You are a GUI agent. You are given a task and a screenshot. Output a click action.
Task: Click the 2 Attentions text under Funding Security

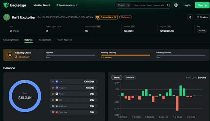click(106, 57)
